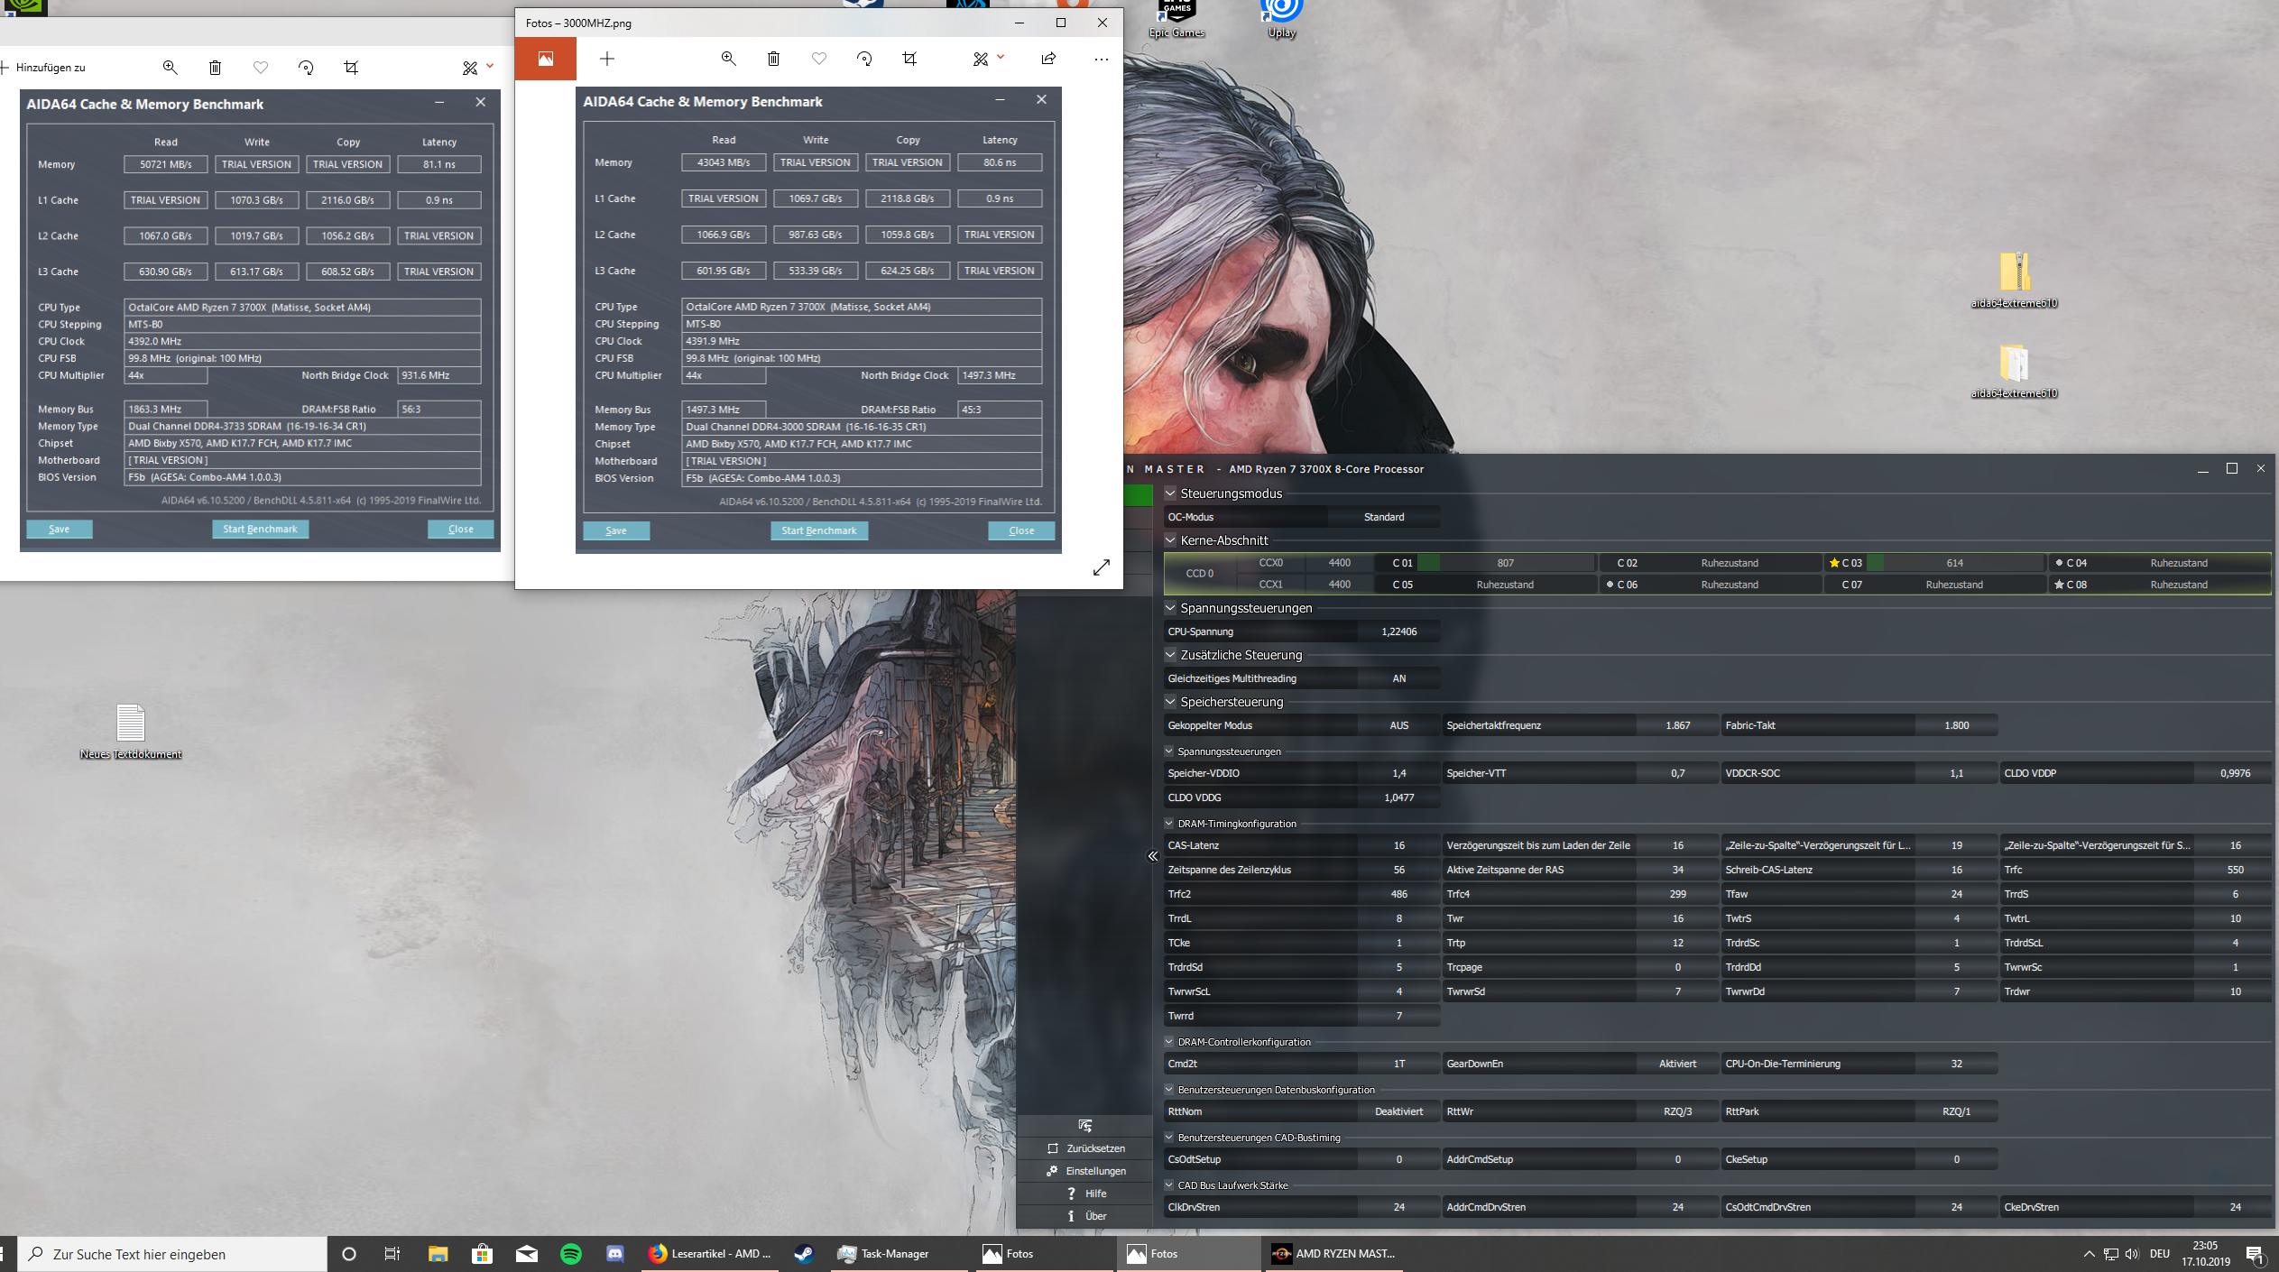Collapse Ryzen Master sidebar with double-chevron

click(x=1152, y=856)
